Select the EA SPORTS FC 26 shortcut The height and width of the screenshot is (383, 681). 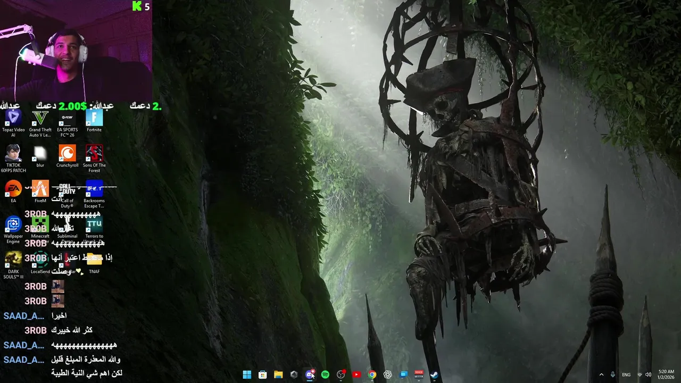tap(67, 123)
